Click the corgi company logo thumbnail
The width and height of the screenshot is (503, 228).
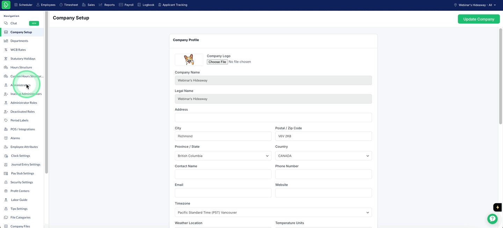(189, 60)
